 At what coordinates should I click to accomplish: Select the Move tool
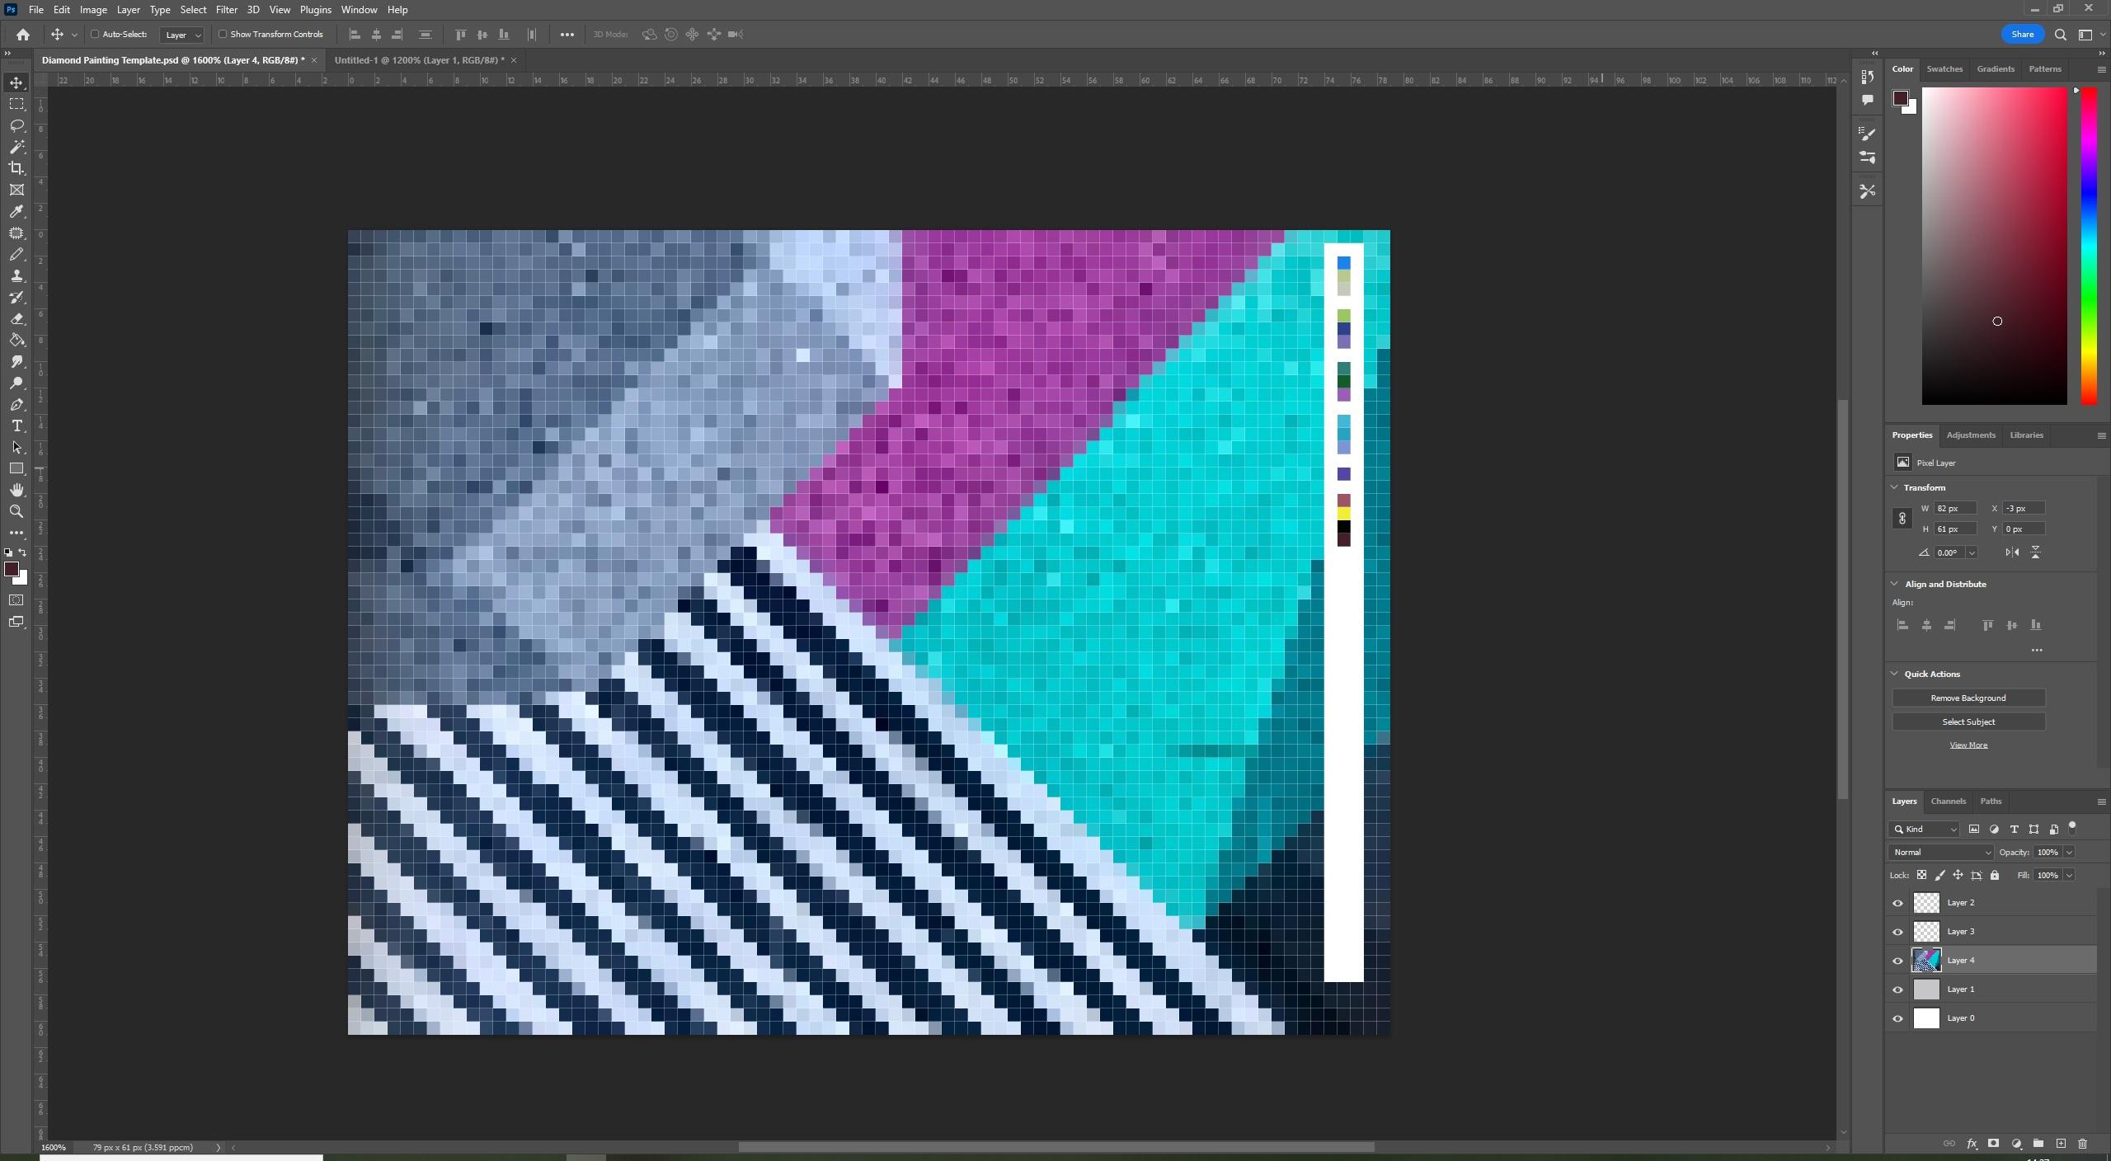tap(16, 82)
